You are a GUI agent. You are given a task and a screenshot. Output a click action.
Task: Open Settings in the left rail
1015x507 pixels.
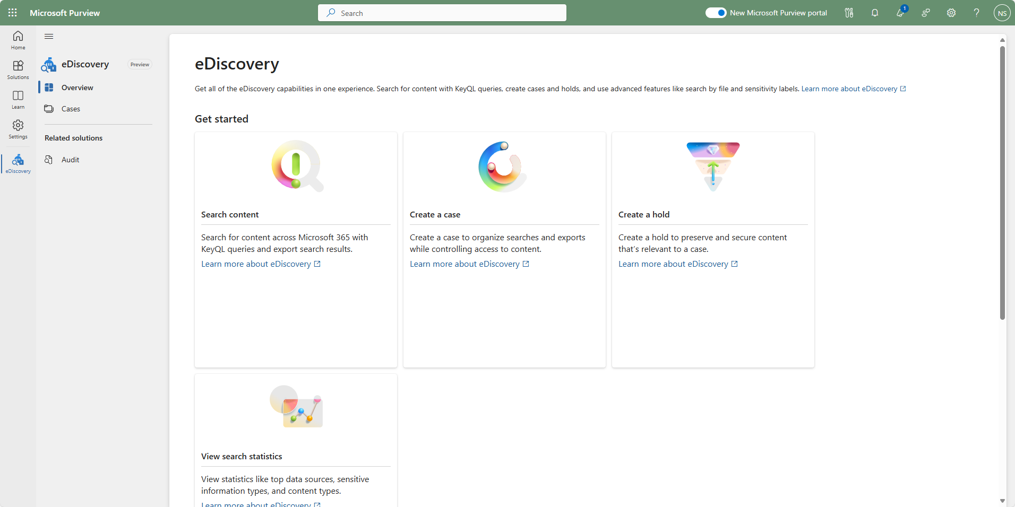pyautogui.click(x=18, y=129)
